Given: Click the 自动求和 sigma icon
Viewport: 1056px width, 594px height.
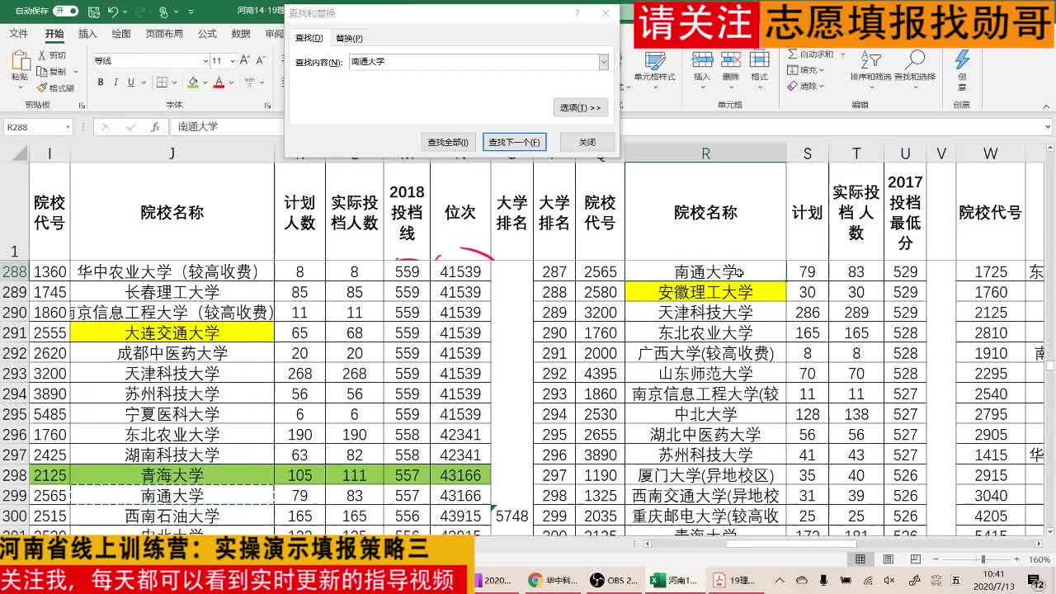Looking at the screenshot, I should [x=793, y=54].
